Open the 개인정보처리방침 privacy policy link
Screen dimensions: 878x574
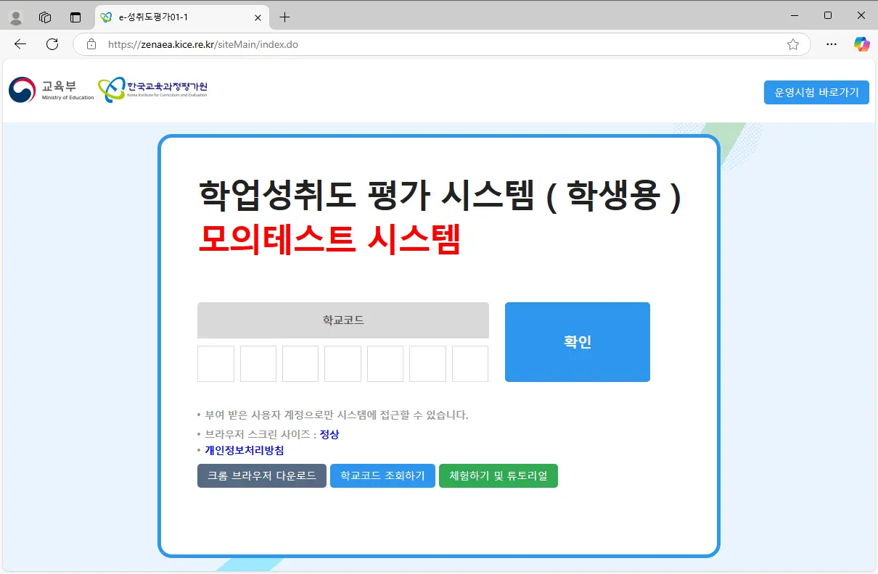pyautogui.click(x=245, y=449)
